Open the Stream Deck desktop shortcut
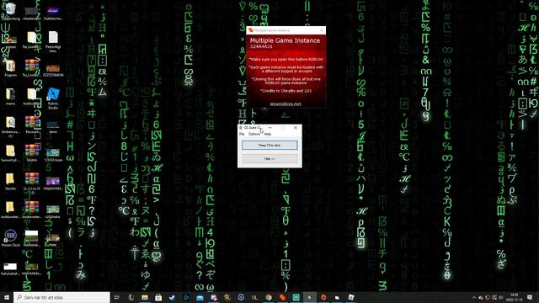Image resolution: width=539 pixels, height=303 pixels. (10, 238)
